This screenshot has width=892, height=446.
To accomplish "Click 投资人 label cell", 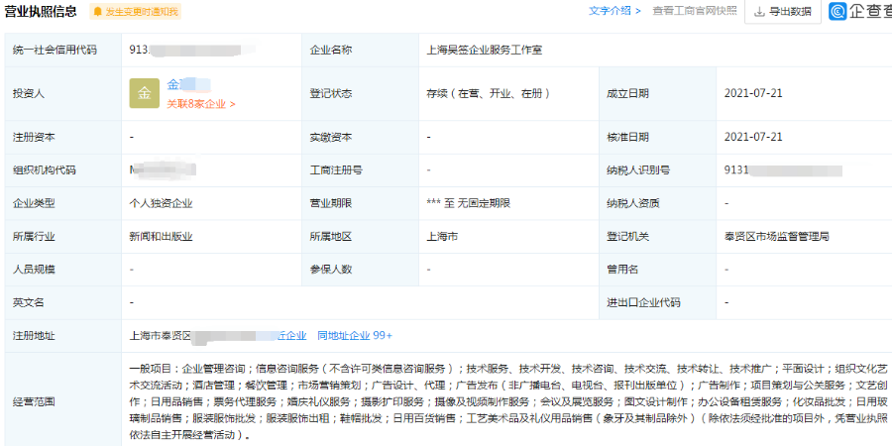I will click(x=63, y=94).
